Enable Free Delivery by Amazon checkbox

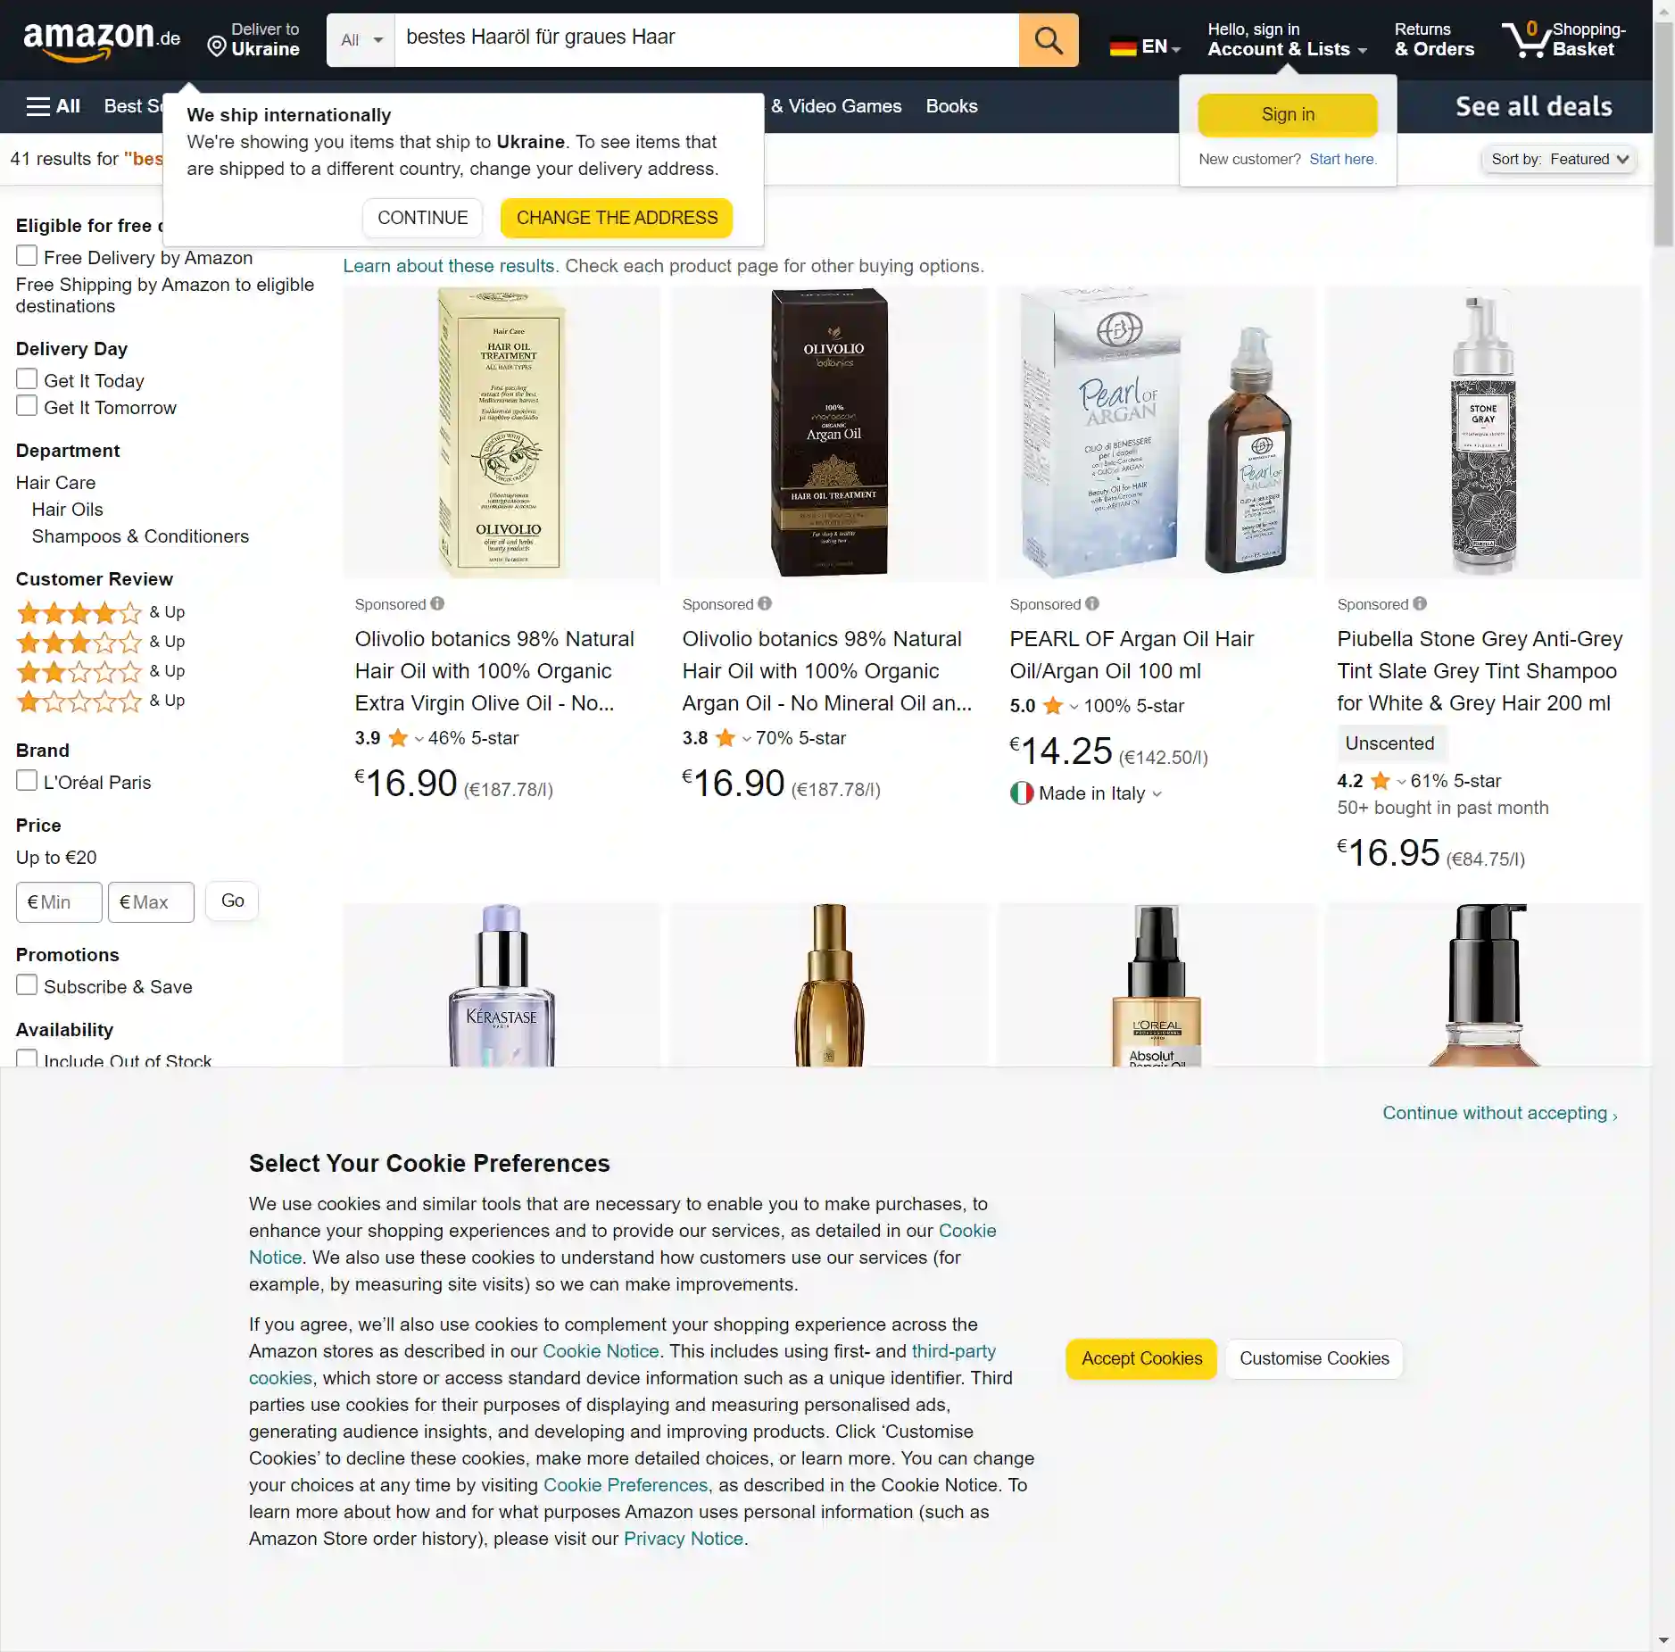pyautogui.click(x=27, y=256)
